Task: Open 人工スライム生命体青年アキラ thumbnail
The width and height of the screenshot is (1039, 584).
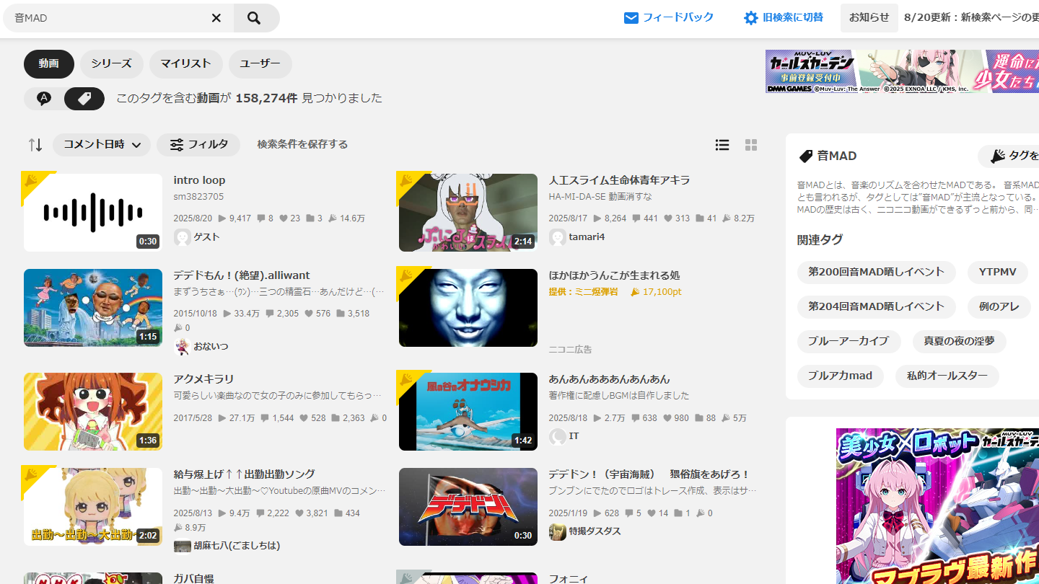Action: click(468, 213)
